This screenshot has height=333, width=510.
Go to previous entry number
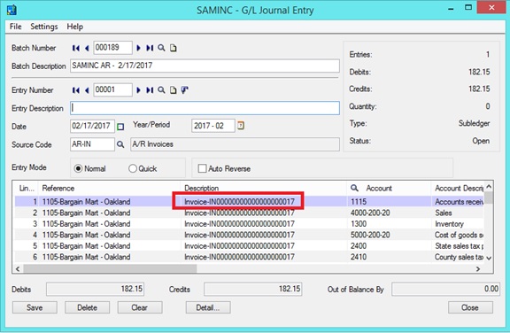coord(87,90)
